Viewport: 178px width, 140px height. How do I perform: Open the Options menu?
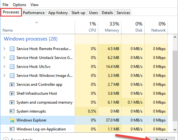click(x=19, y=5)
